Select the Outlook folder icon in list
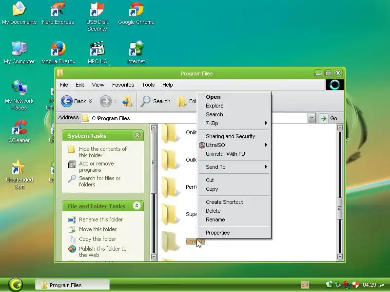The height and width of the screenshot is (292, 390). pos(170,160)
